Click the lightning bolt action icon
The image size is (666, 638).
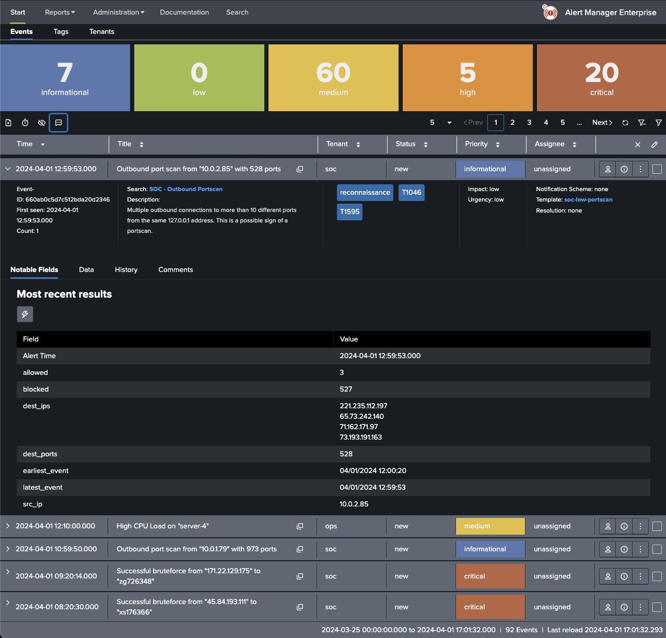tap(25, 314)
